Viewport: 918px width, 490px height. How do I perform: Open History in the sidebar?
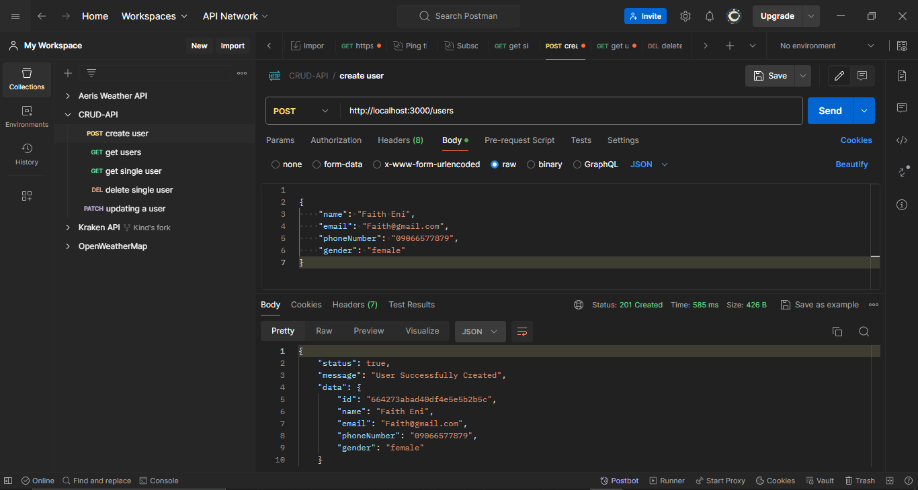(x=27, y=154)
